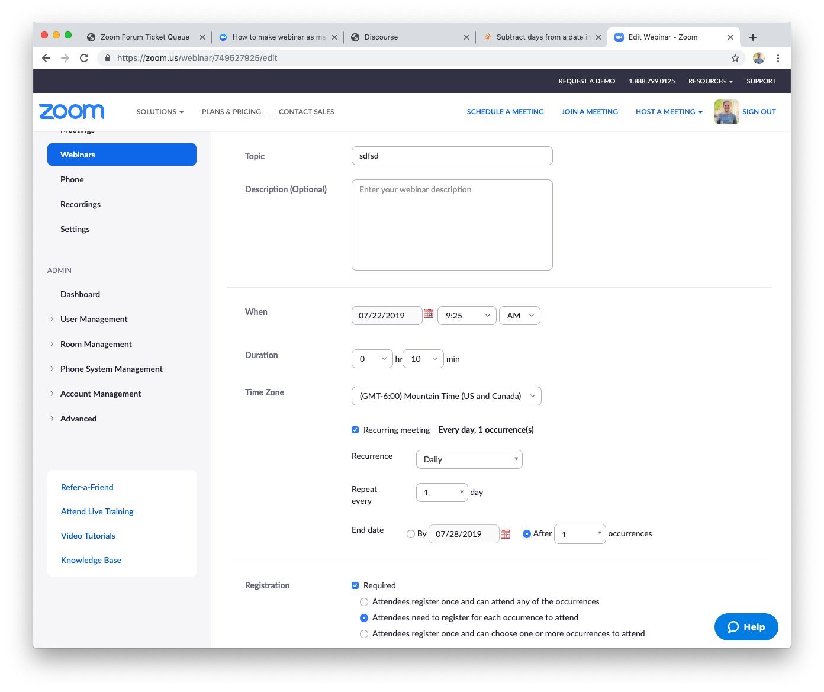Open Settings in sidebar
Viewport: 824px width, 692px height.
(x=75, y=229)
